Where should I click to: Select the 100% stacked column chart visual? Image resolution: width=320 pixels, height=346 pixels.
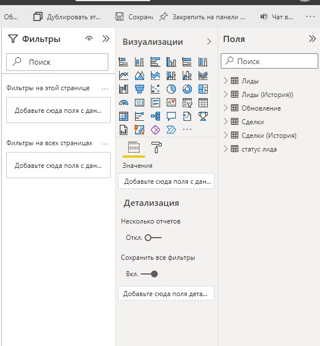(203, 62)
